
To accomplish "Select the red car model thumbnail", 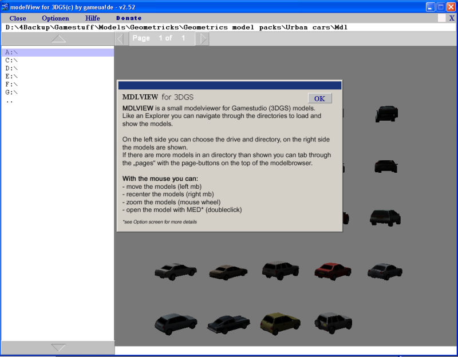I will [x=333, y=271].
